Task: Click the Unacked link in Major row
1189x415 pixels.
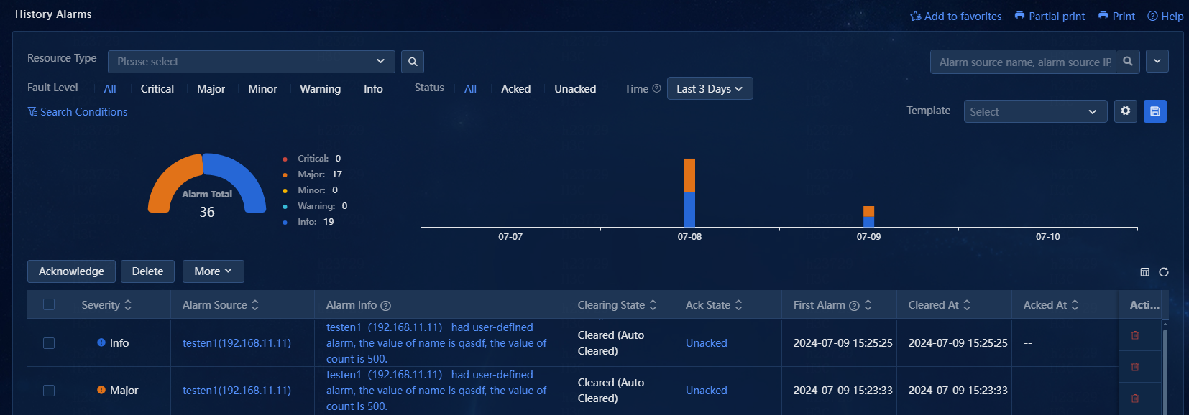Action: pyautogui.click(x=707, y=391)
